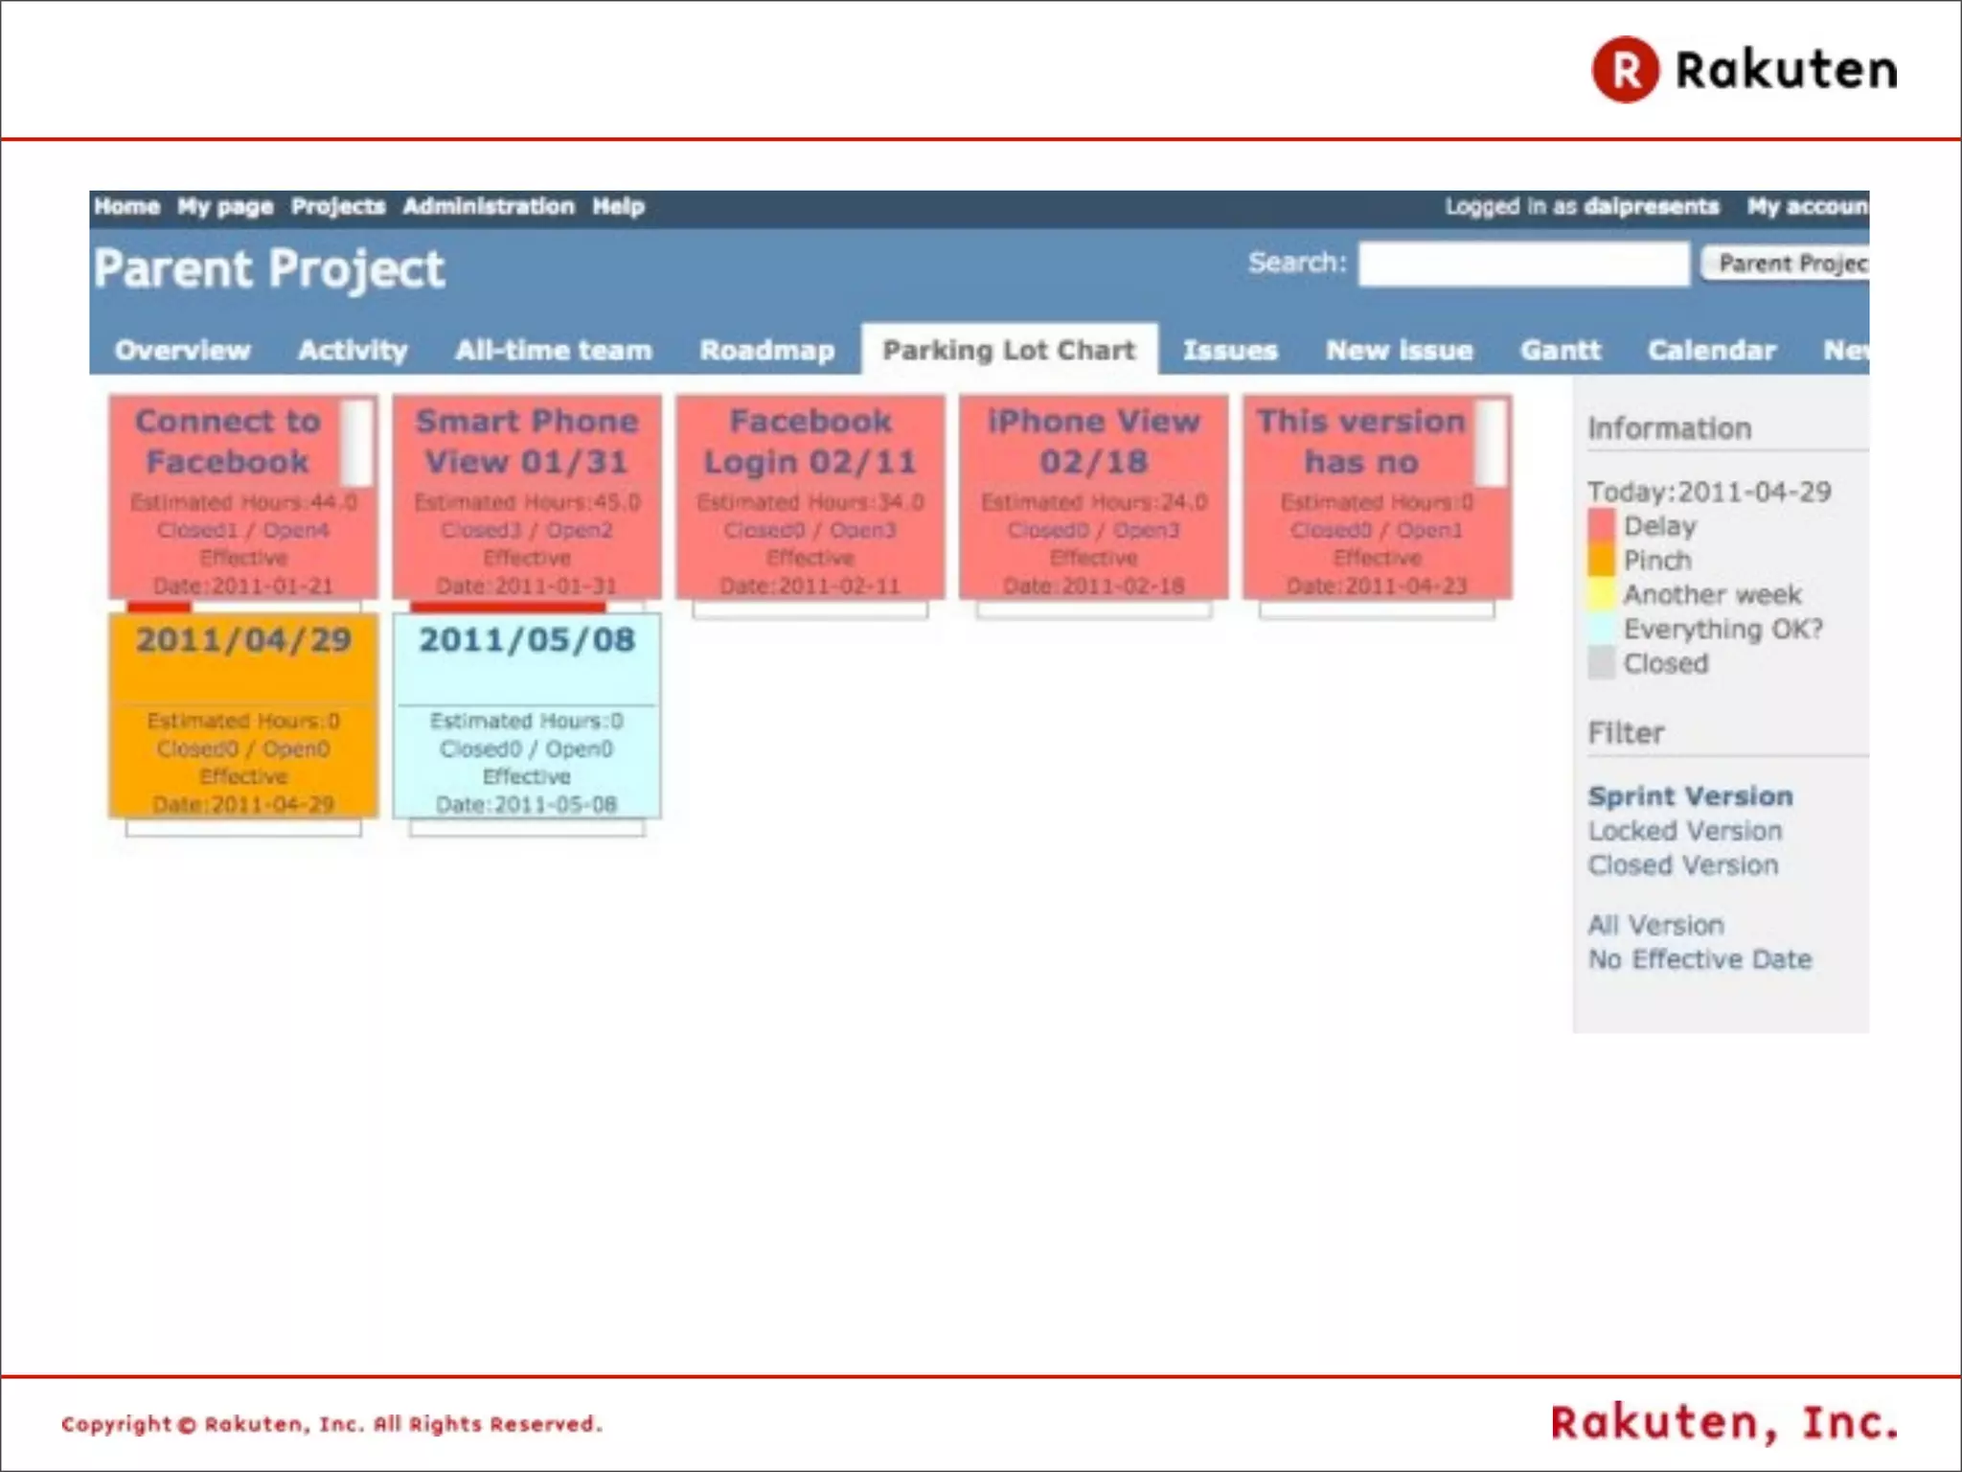The height and width of the screenshot is (1472, 1962).
Task: Click the No Effective Date filter
Action: click(x=1699, y=959)
